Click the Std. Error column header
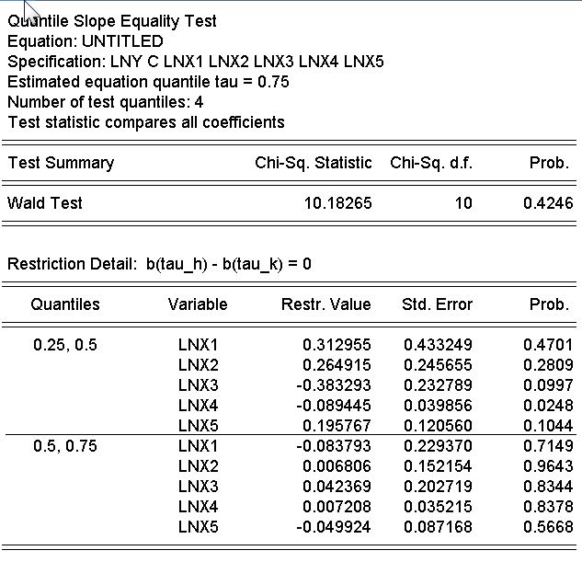Image resolution: width=582 pixels, height=562 pixels. [x=438, y=304]
